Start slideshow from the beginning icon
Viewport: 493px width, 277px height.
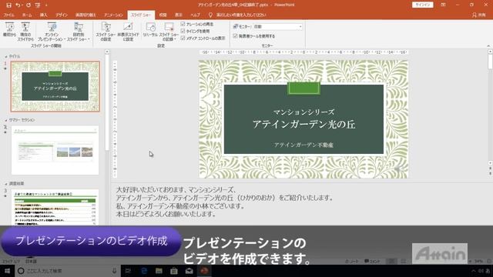point(9,27)
